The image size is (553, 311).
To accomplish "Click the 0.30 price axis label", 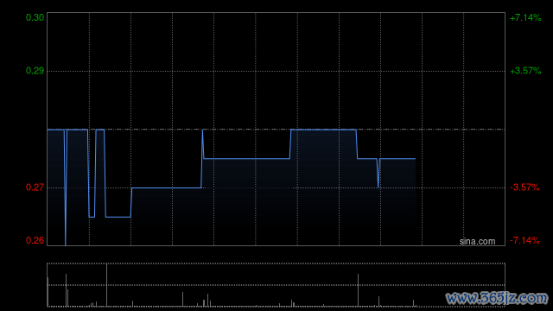I will tap(35, 17).
